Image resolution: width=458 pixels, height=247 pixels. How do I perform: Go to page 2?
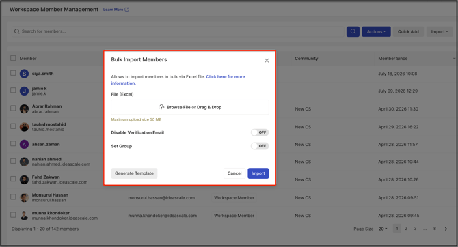(x=406, y=229)
